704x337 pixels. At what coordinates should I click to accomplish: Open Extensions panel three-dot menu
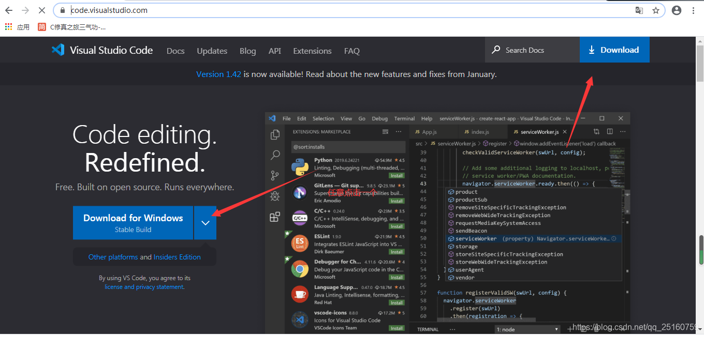click(399, 132)
